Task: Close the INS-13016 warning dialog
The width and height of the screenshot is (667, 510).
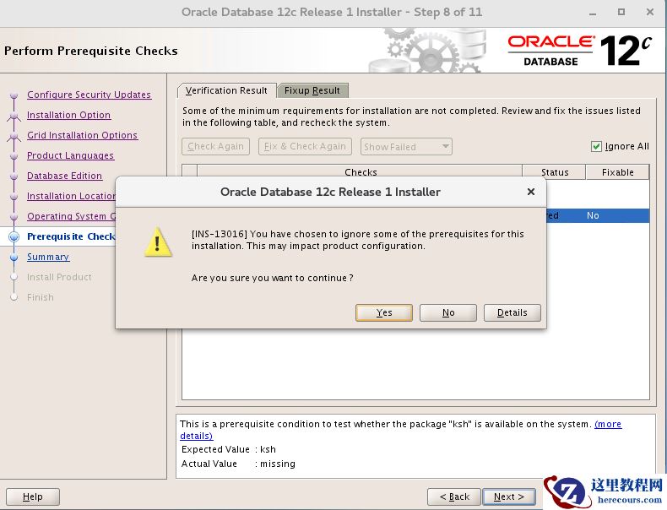Action: (x=531, y=192)
